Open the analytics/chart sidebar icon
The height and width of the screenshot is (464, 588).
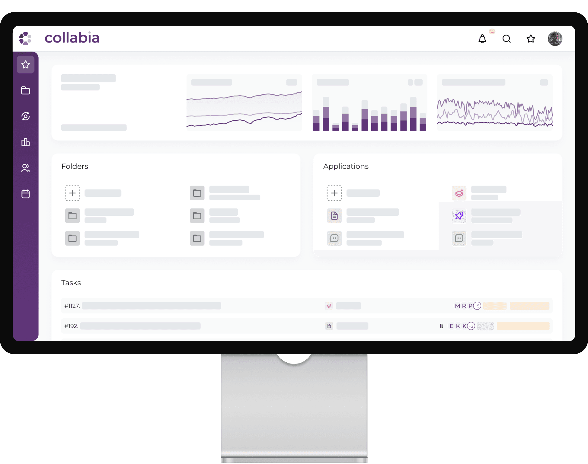coord(26,141)
